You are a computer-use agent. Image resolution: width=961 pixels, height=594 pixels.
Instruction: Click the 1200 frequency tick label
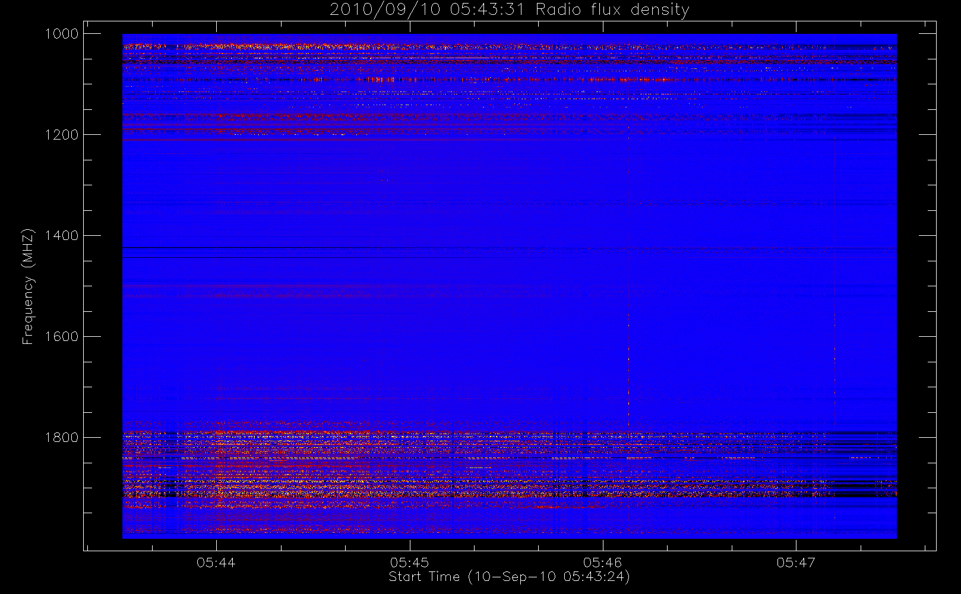tap(62, 135)
